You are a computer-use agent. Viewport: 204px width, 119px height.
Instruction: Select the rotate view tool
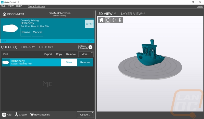pos(108,20)
